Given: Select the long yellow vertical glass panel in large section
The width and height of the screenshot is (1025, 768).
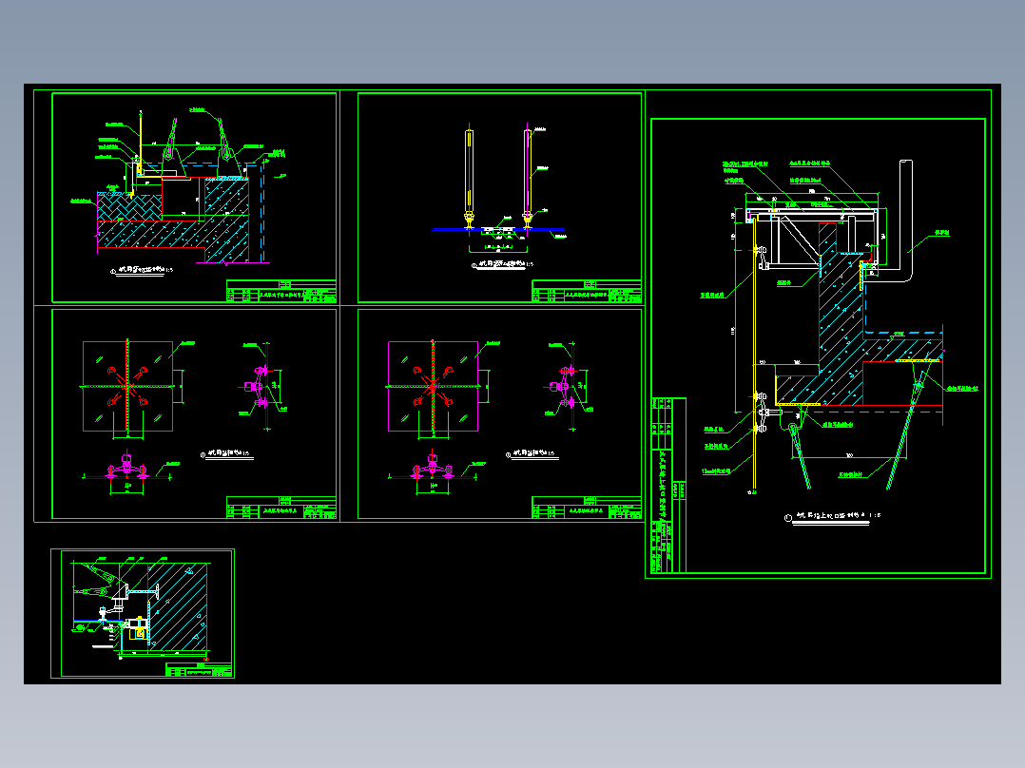Looking at the screenshot, I should coord(754,353).
